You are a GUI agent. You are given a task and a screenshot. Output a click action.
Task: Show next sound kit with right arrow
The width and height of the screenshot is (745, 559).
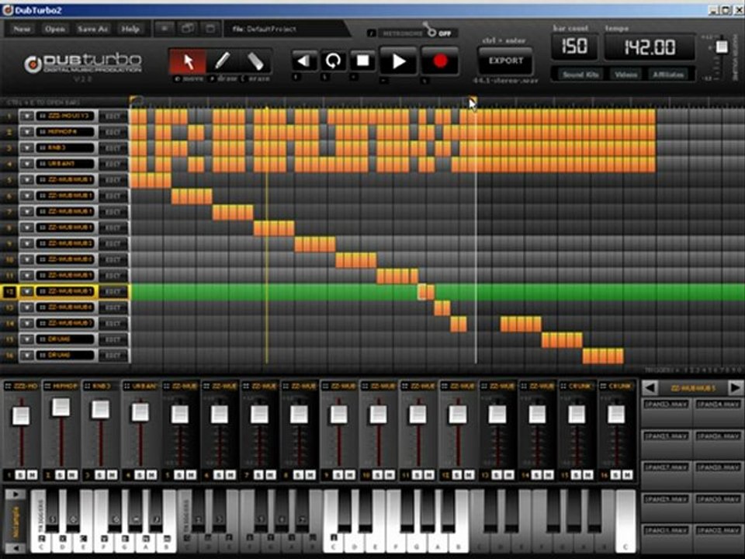pyautogui.click(x=735, y=388)
